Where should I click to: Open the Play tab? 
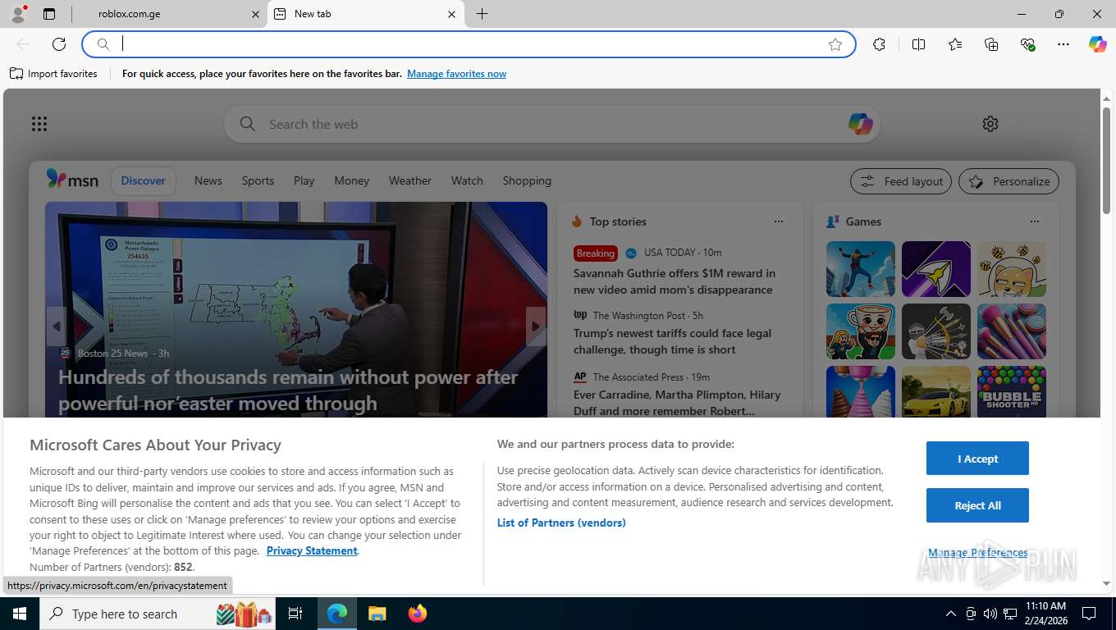pos(304,180)
